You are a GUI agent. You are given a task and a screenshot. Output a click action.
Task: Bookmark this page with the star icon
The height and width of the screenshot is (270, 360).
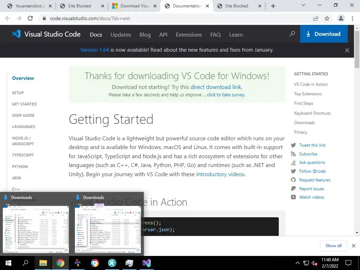click(x=327, y=18)
